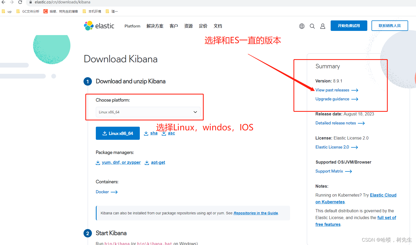Open the 定价 menu item

[203, 26]
